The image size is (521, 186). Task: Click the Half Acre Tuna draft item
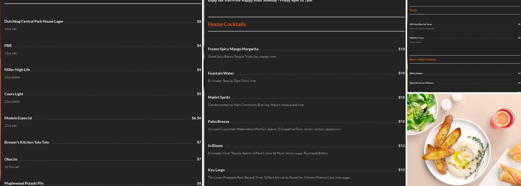[x=416, y=38]
